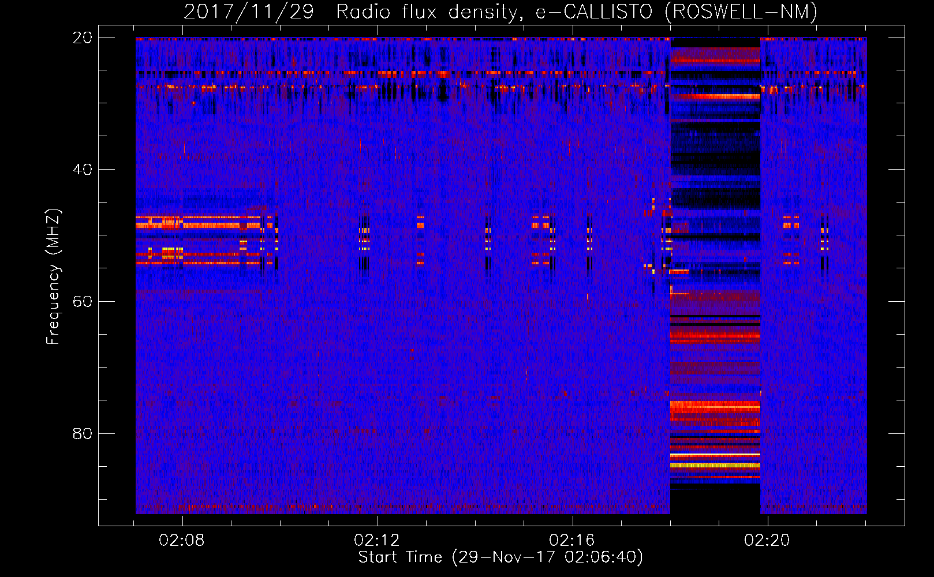This screenshot has height=577, width=934.
Task: Click the frequency tick label "60"
Action: coord(83,302)
